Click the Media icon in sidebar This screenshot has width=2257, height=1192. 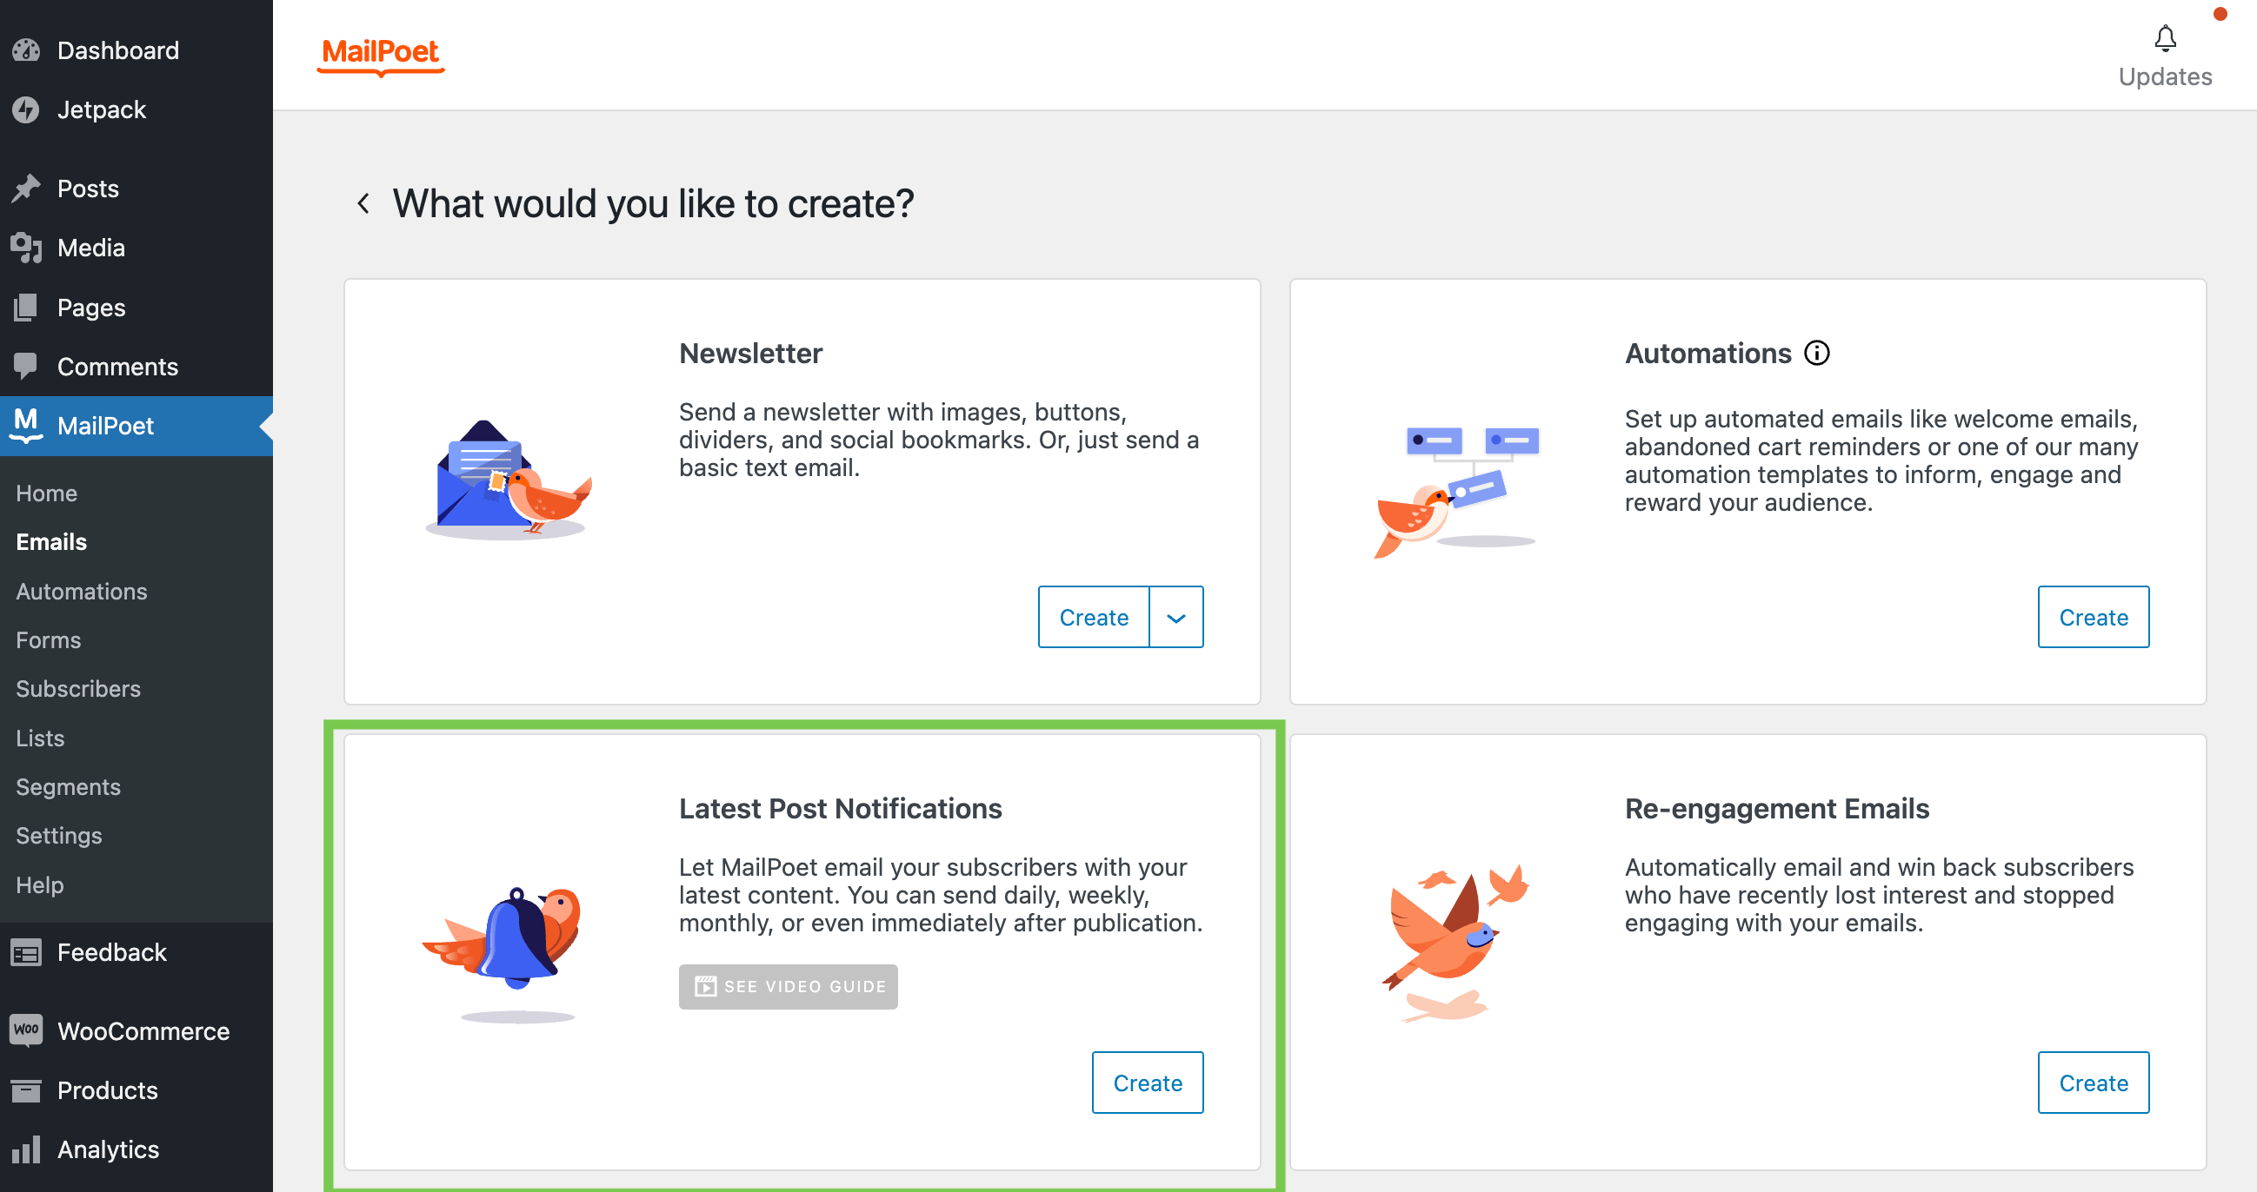pyautogui.click(x=26, y=248)
